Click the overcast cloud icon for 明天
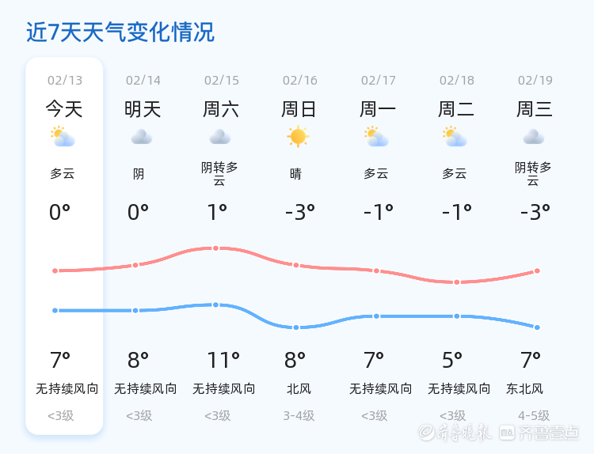 142,137
